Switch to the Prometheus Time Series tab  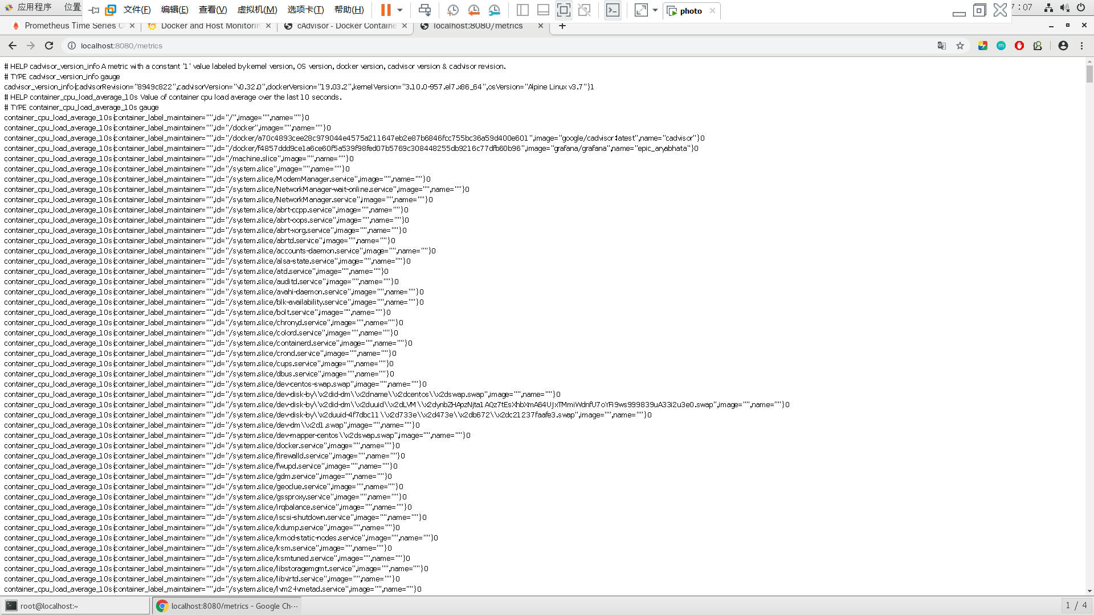(x=70, y=26)
